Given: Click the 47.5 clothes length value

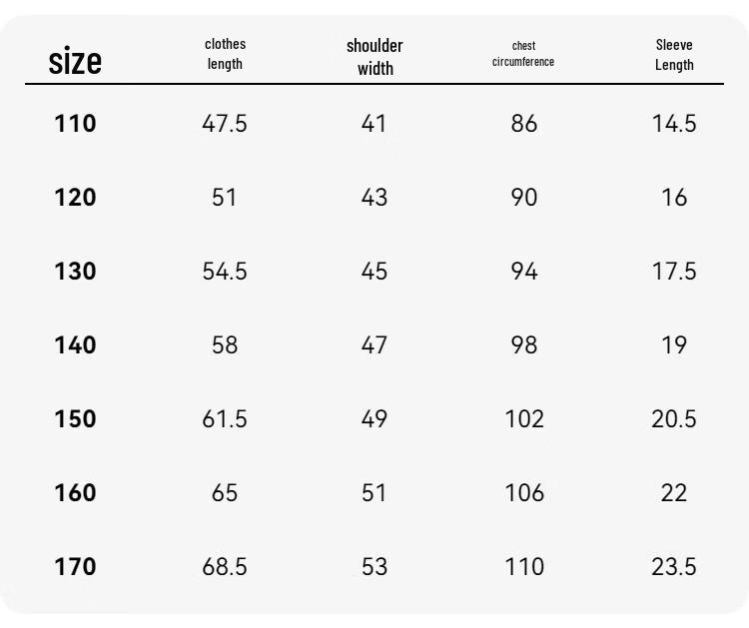Looking at the screenshot, I should [x=225, y=123].
